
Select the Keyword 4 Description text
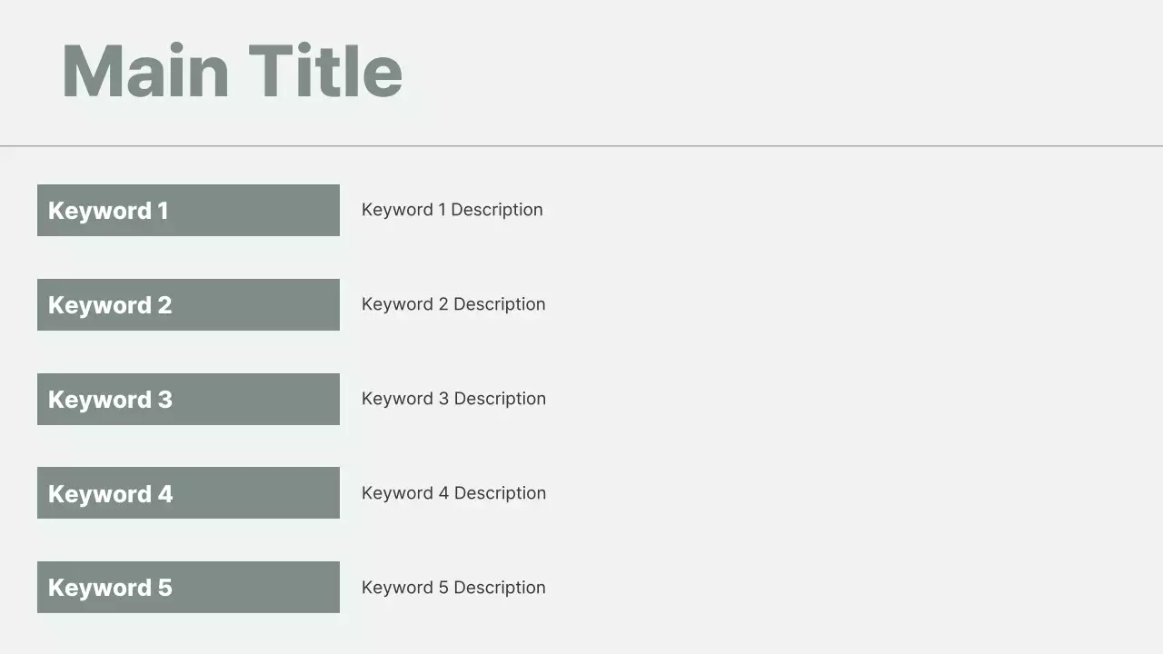coord(453,493)
